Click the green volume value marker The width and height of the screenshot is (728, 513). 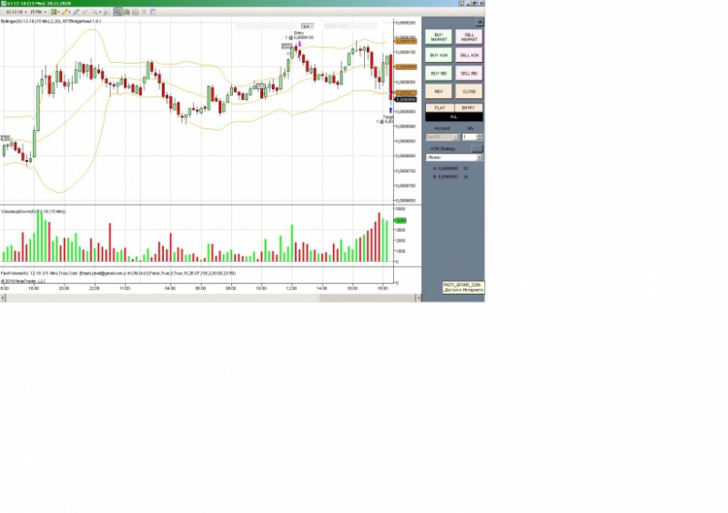coord(400,220)
